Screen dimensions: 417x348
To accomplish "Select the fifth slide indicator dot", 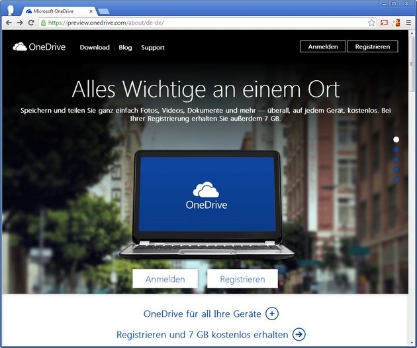I will coord(396,180).
